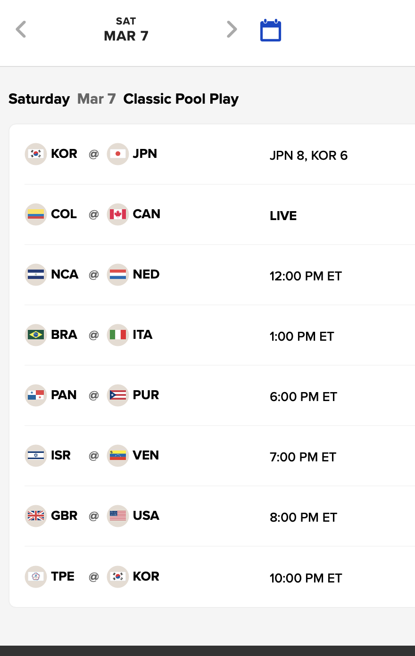Advance to next day with right chevron

pos(232,29)
